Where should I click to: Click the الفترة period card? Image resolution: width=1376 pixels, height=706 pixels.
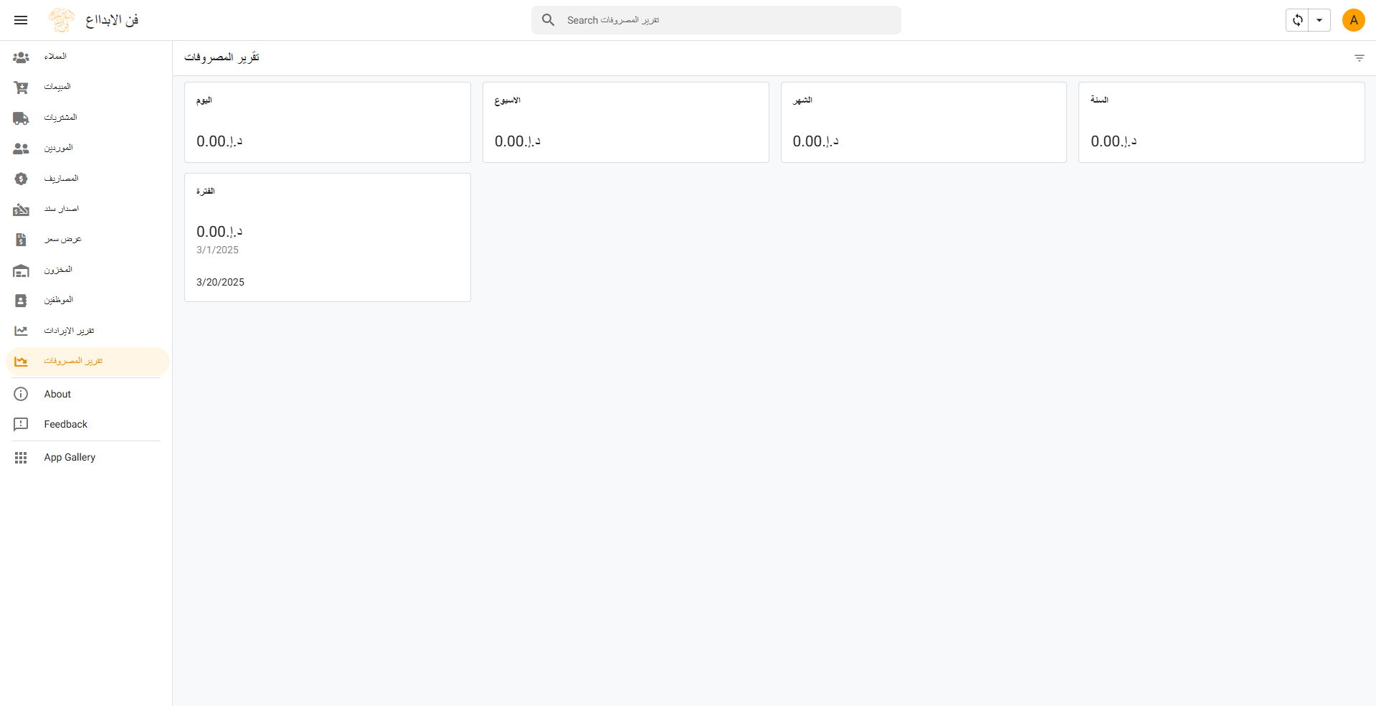point(328,237)
